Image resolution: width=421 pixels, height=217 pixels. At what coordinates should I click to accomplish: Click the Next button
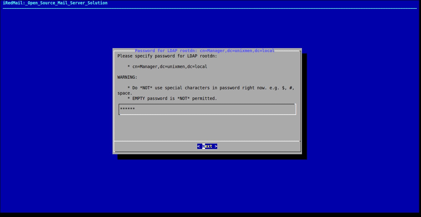click(x=207, y=146)
